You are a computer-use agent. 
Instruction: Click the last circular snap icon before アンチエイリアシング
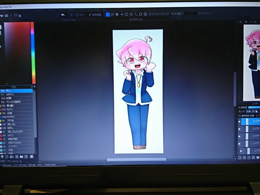pos(145,14)
